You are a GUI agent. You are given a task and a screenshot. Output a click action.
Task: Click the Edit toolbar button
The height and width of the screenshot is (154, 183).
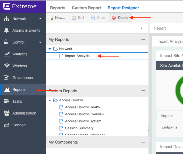click(x=78, y=18)
